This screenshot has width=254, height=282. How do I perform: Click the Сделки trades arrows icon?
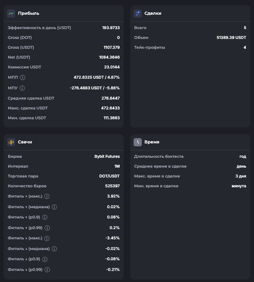(x=138, y=14)
